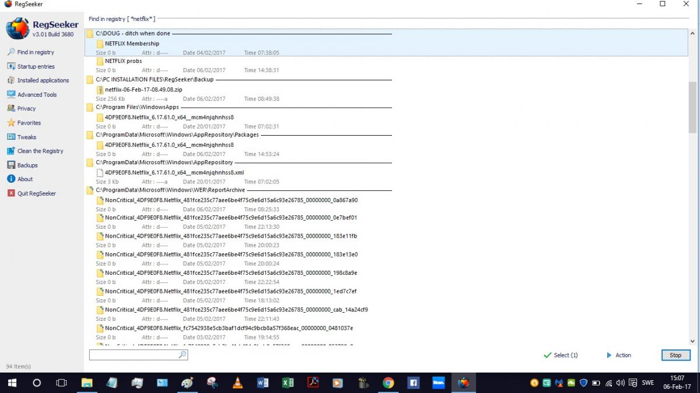Select the NonCritical entry ending 0481037e
The height and width of the screenshot is (393, 700).
click(x=229, y=328)
